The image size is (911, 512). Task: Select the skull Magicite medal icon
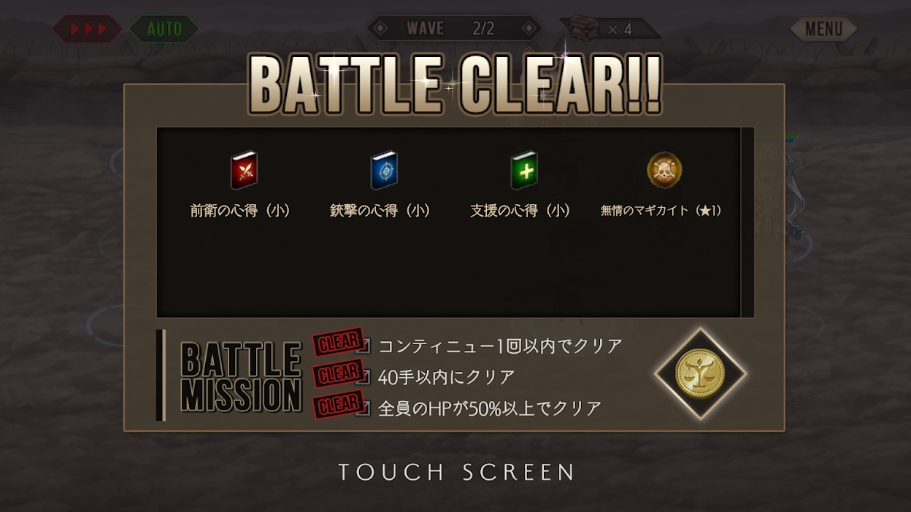(664, 171)
